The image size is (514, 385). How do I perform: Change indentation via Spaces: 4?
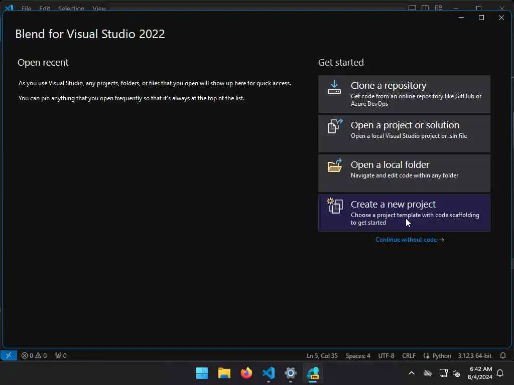pyautogui.click(x=357, y=356)
